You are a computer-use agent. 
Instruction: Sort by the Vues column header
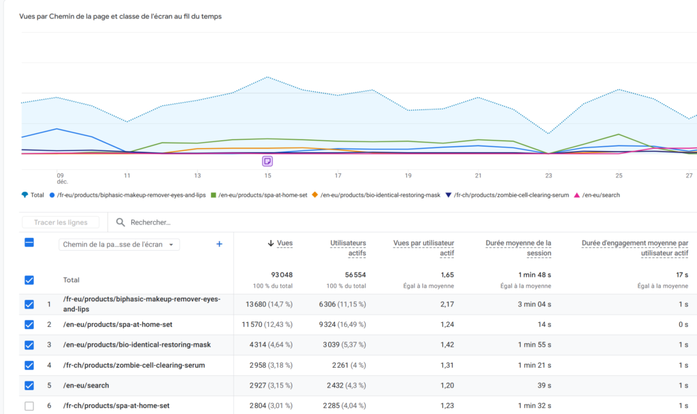[x=280, y=243]
